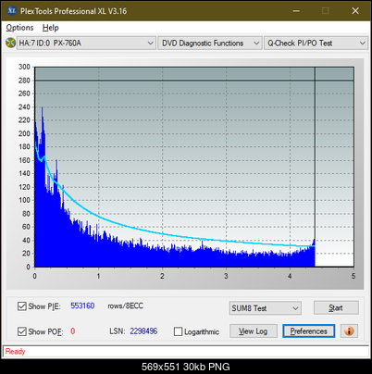Click the 280 y-axis label on the graph
This screenshot has width=372, height=374.
(24, 81)
